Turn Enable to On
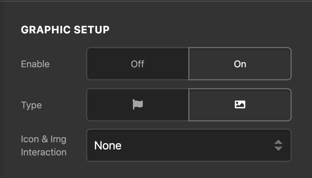Image resolution: width=312 pixels, height=178 pixels. pyautogui.click(x=240, y=64)
